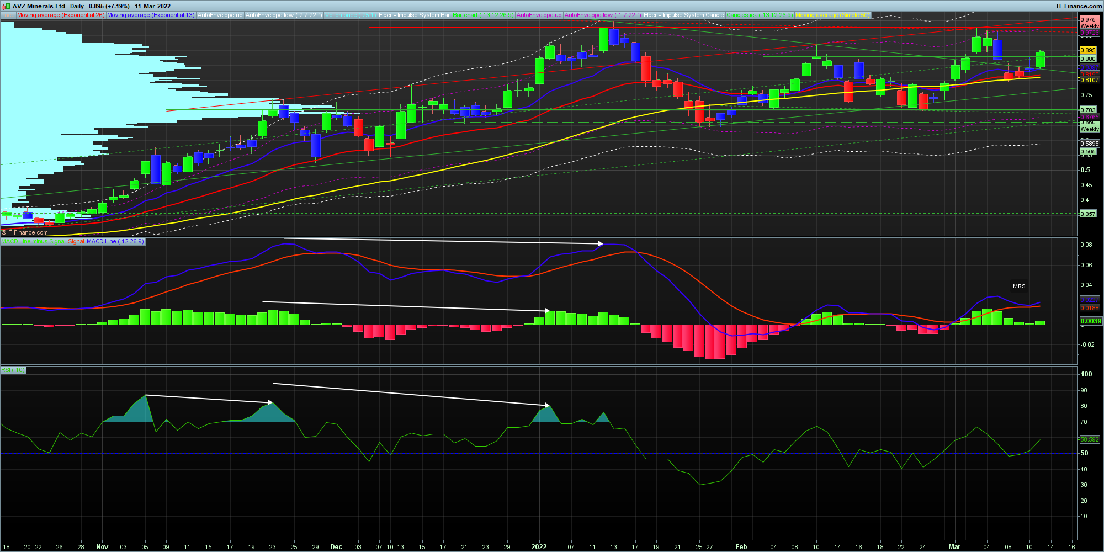Click the green 0.565 price tag
Screen dimensions: 1104x552
click(x=1088, y=151)
